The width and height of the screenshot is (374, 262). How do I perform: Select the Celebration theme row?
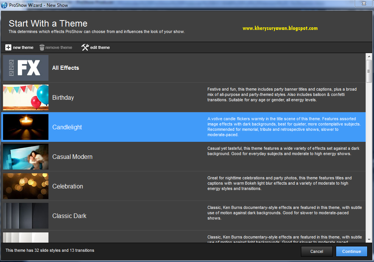click(183, 186)
